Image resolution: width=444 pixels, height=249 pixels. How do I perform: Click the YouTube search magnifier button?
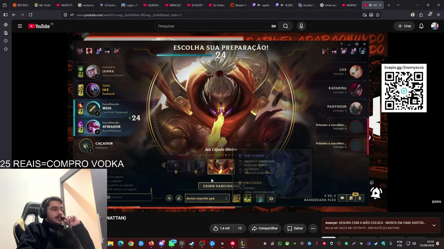[285, 26]
